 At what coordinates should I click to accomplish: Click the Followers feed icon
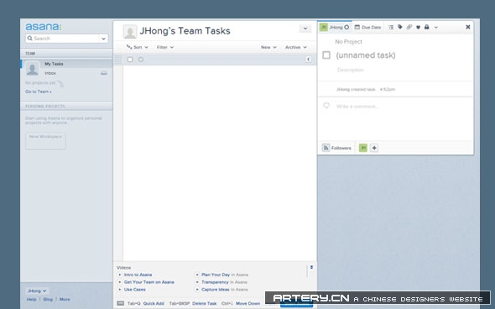pos(326,148)
